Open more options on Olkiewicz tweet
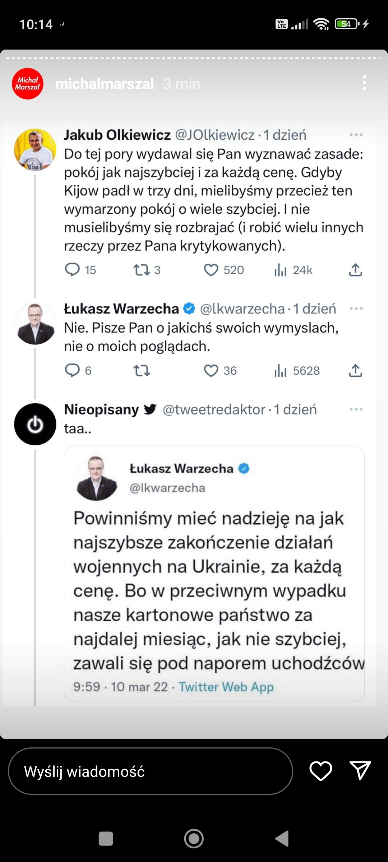 356,135
